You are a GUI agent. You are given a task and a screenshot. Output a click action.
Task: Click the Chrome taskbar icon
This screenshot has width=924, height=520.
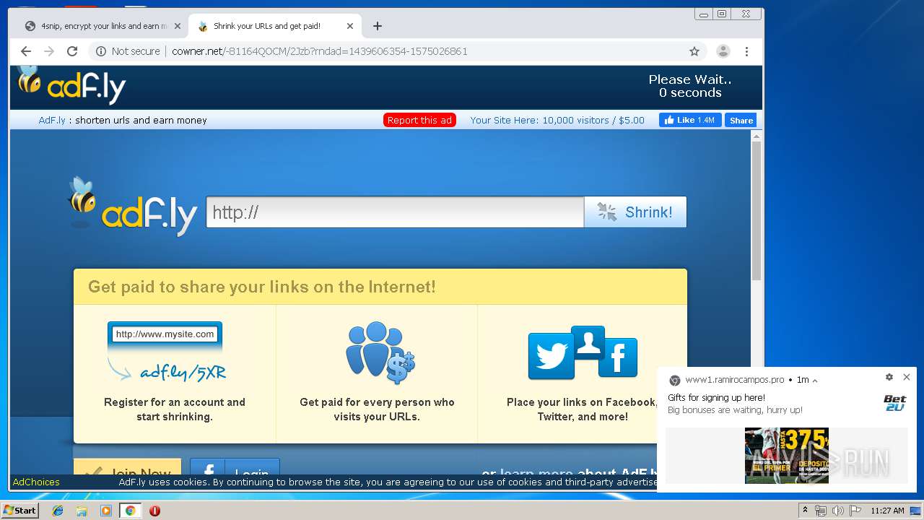[130, 511]
